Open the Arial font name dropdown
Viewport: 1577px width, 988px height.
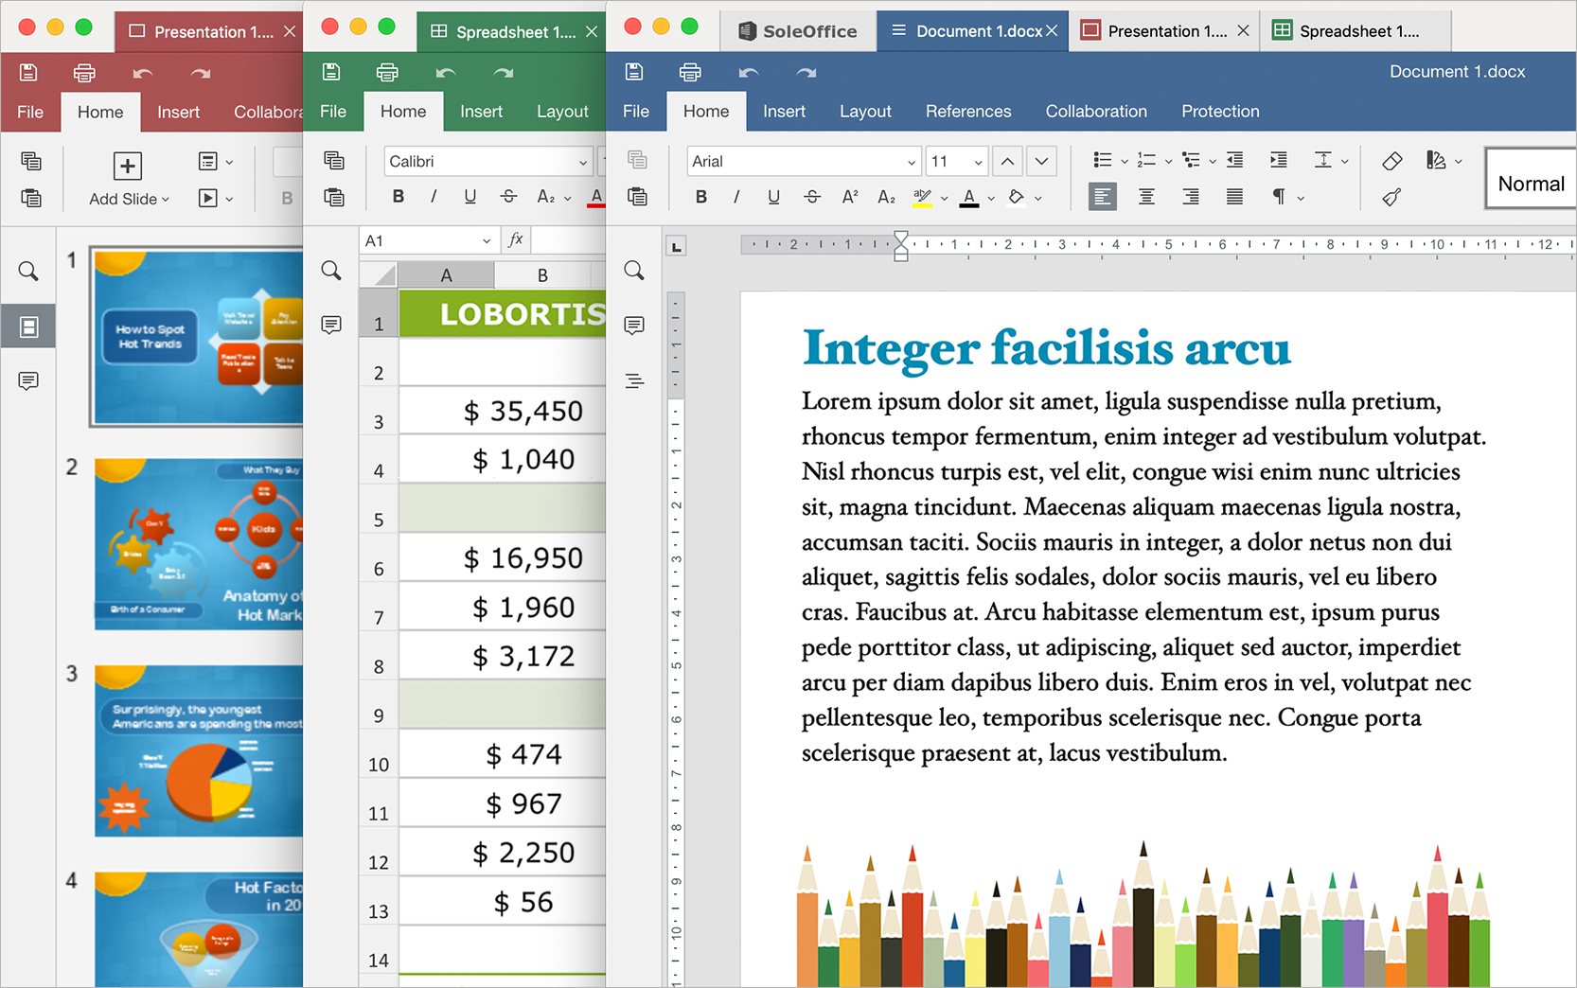(x=803, y=162)
